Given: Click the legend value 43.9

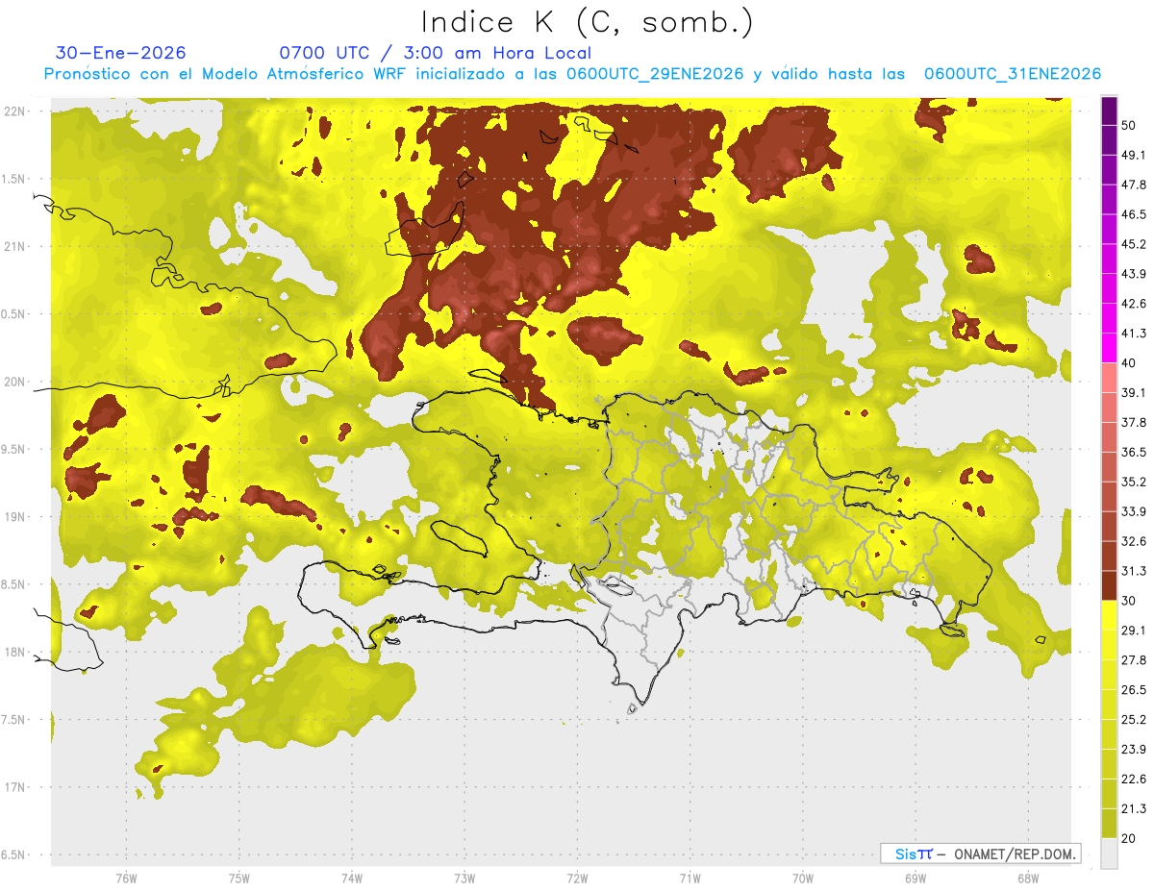Looking at the screenshot, I should click(x=1133, y=275).
